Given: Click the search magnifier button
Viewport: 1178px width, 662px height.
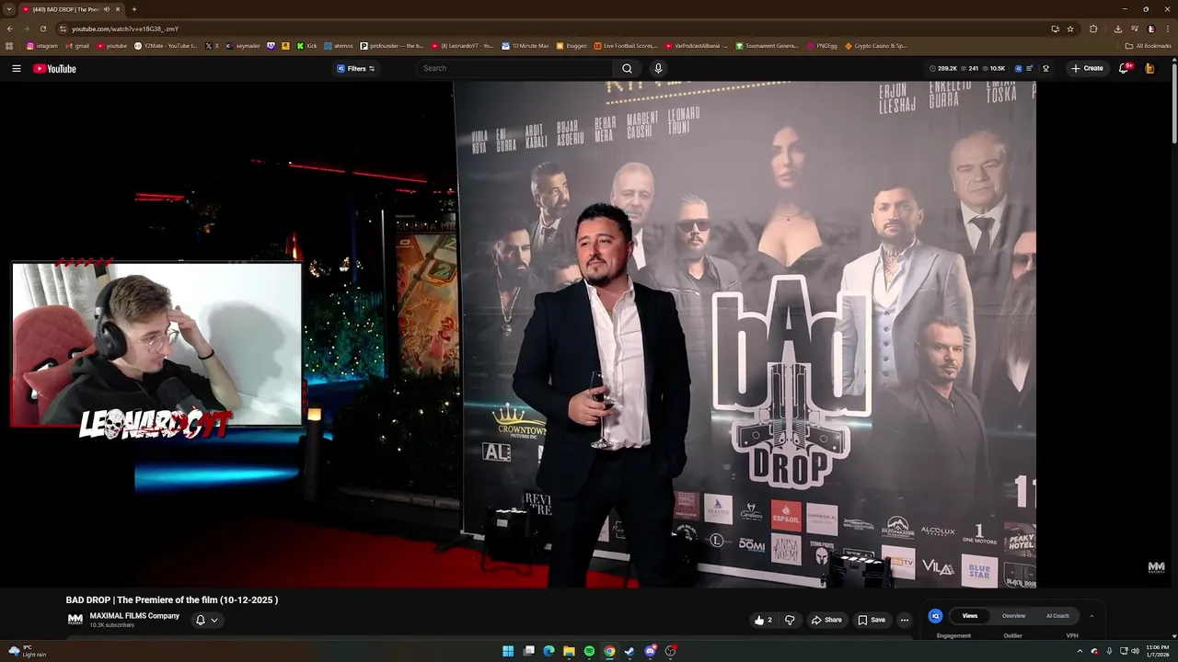Looking at the screenshot, I should [x=627, y=68].
